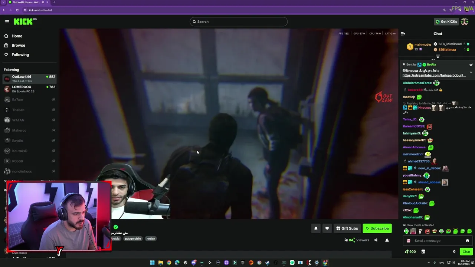
Task: Click the jordan tag
Action: [151, 238]
